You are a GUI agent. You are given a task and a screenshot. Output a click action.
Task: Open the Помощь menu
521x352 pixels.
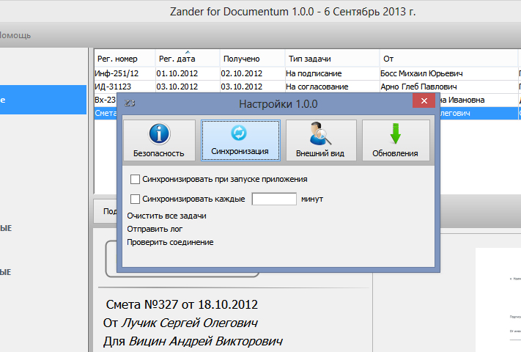click(x=15, y=35)
